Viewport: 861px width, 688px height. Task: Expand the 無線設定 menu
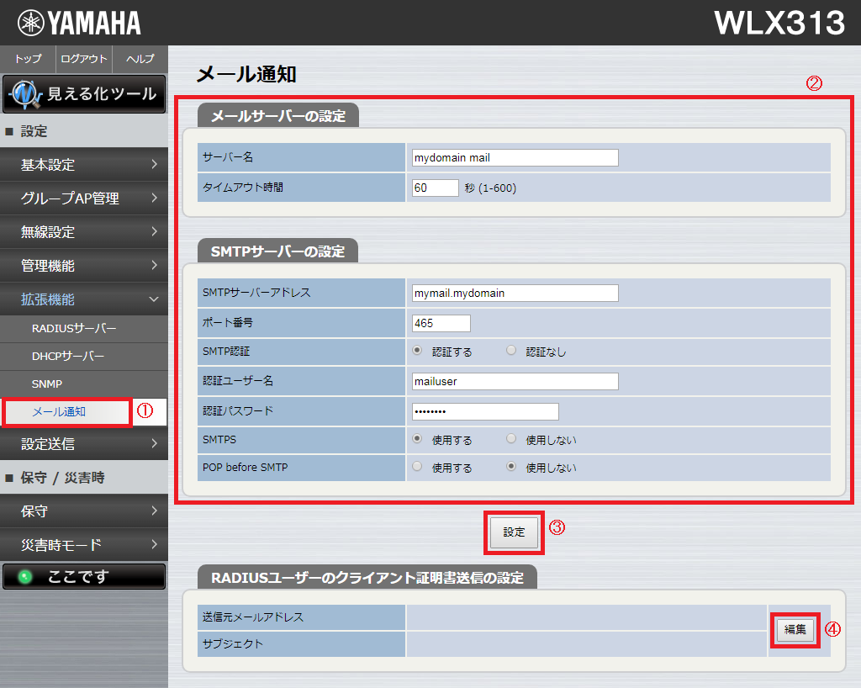pos(84,232)
